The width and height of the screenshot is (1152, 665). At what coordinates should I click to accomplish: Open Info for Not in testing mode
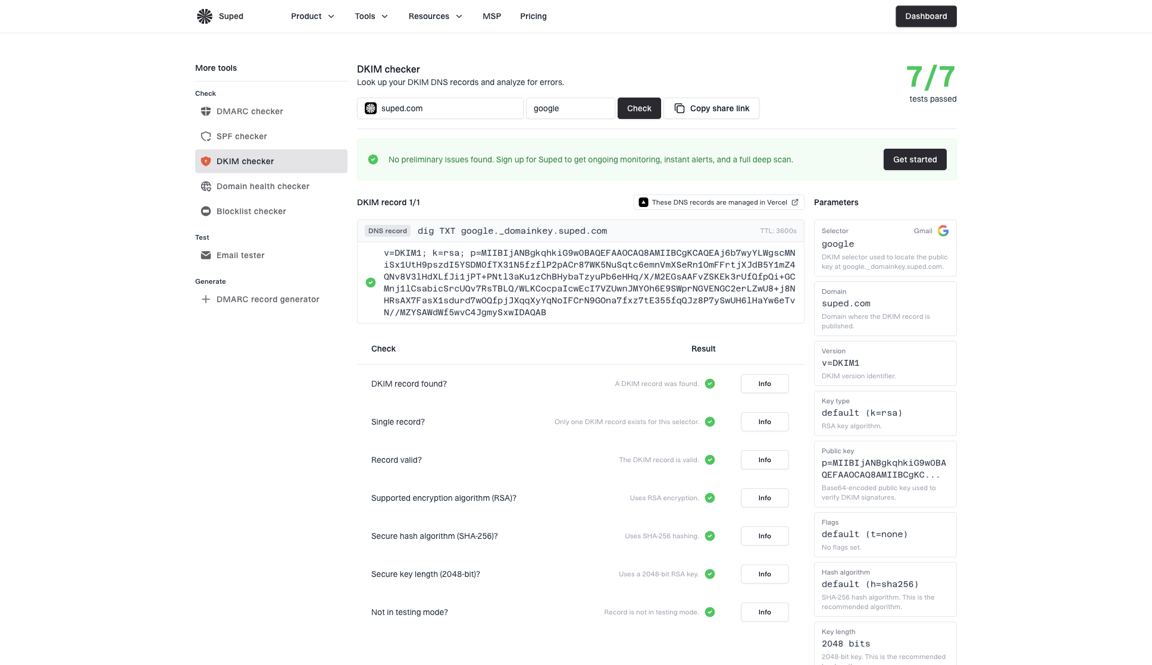click(765, 612)
